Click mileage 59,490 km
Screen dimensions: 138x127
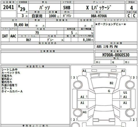coord(21,25)
